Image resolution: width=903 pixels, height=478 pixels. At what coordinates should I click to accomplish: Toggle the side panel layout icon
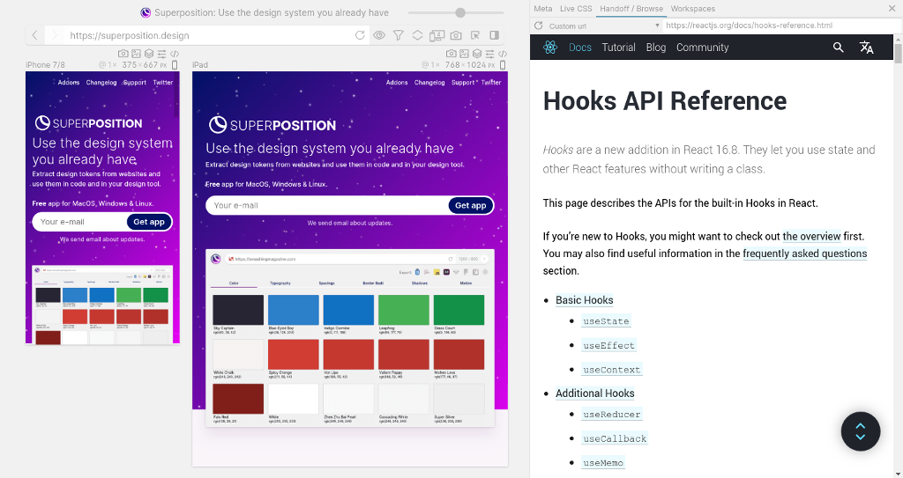(494, 35)
